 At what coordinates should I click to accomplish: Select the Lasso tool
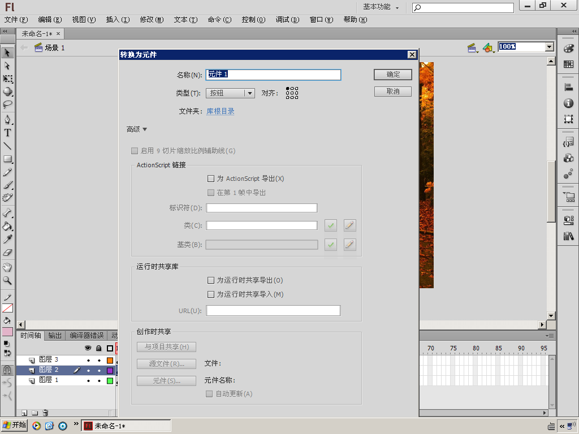coord(7,105)
